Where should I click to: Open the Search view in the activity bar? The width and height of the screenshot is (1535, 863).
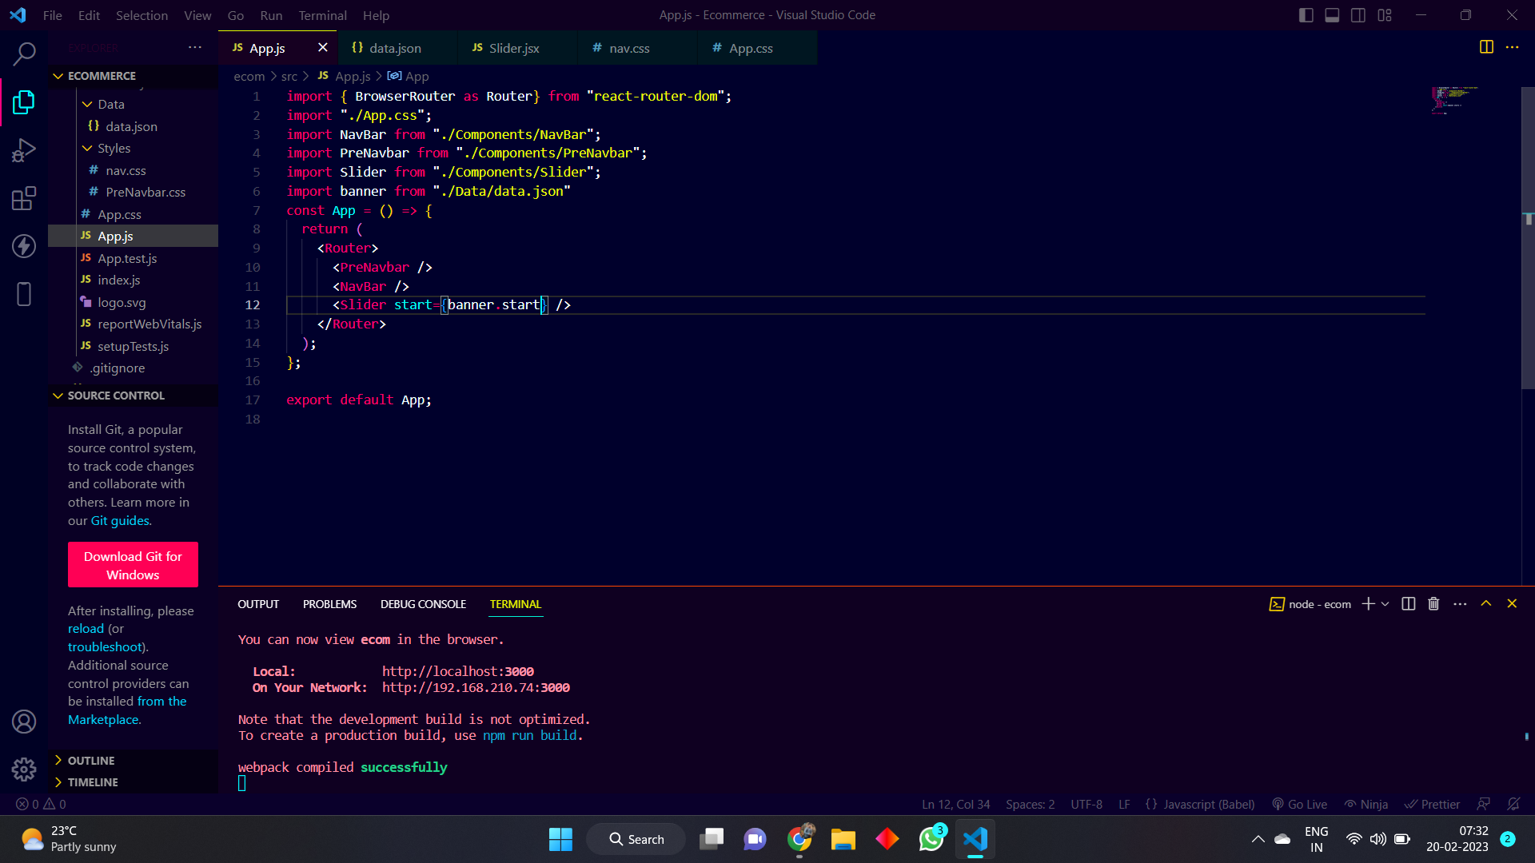coord(24,54)
